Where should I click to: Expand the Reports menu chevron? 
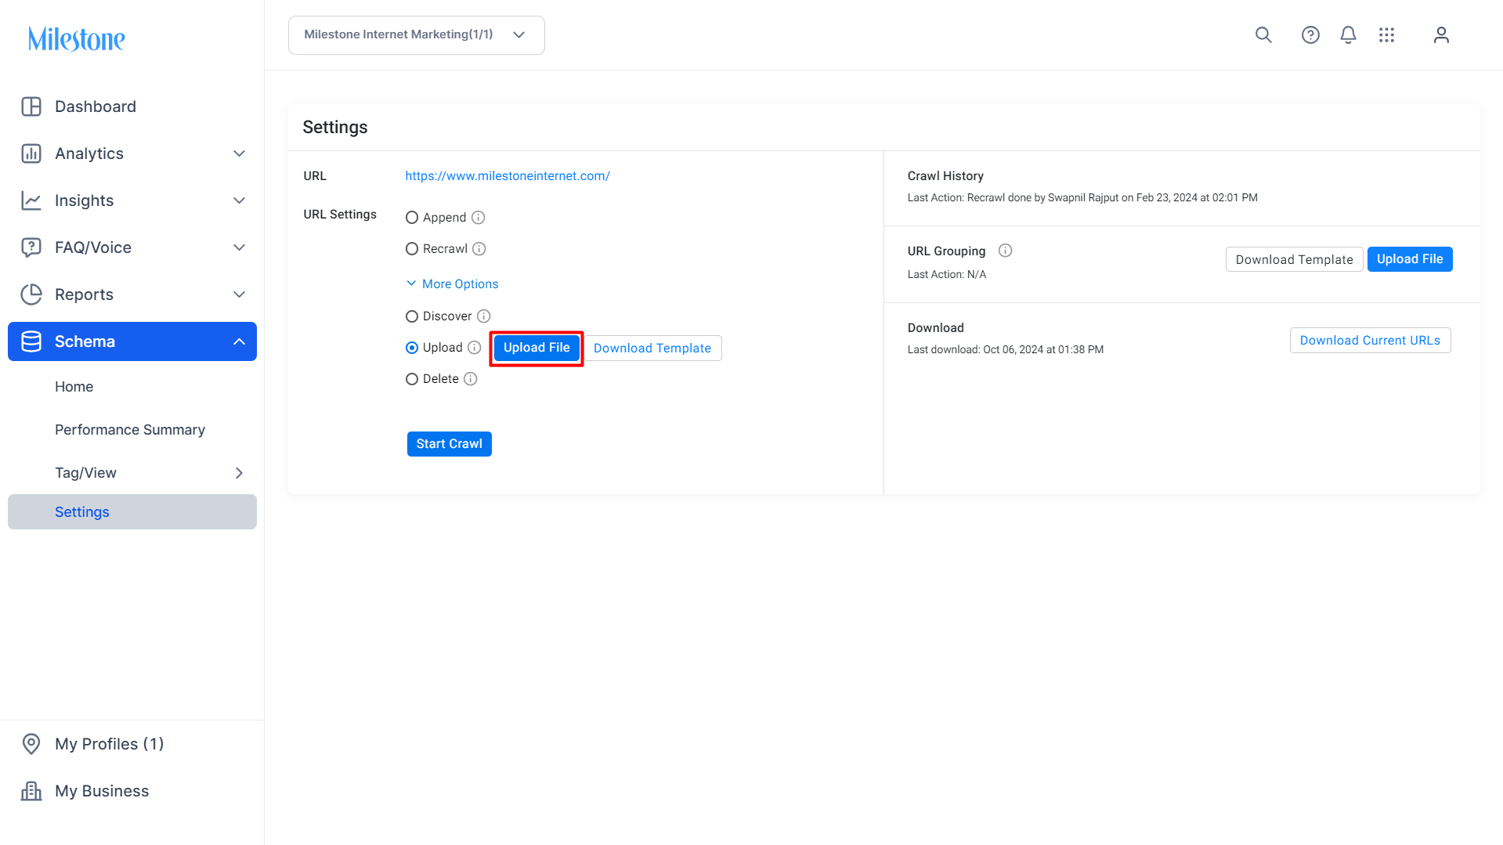point(240,294)
